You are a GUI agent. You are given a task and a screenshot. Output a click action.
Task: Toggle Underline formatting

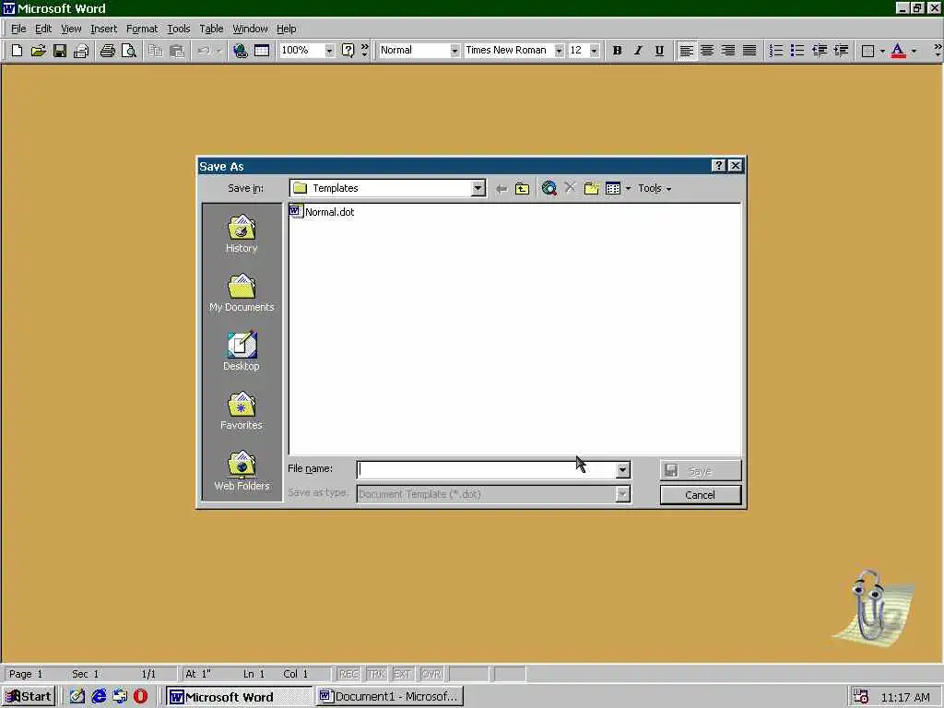pyautogui.click(x=659, y=51)
